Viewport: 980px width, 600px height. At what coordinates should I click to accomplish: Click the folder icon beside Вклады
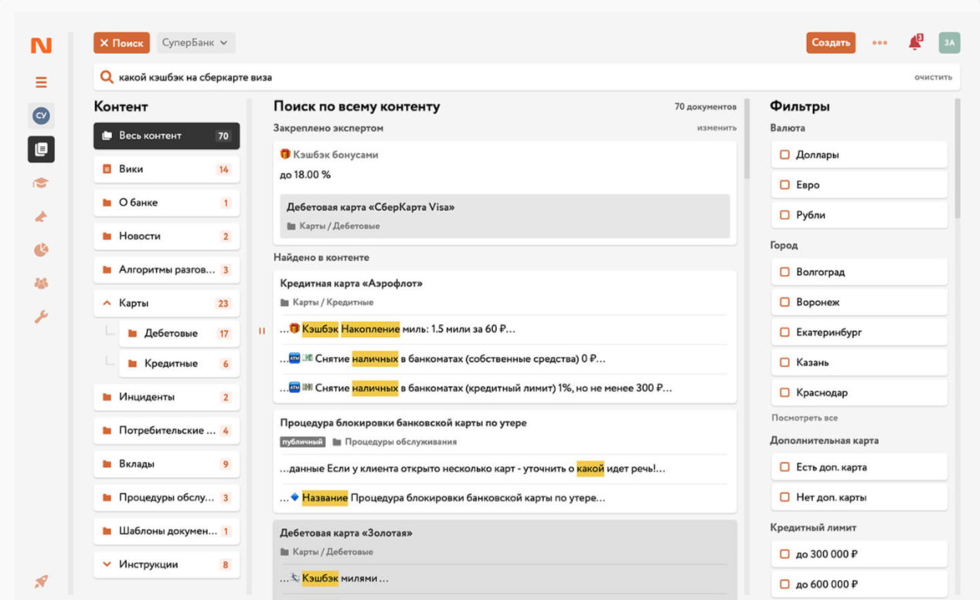pyautogui.click(x=107, y=464)
